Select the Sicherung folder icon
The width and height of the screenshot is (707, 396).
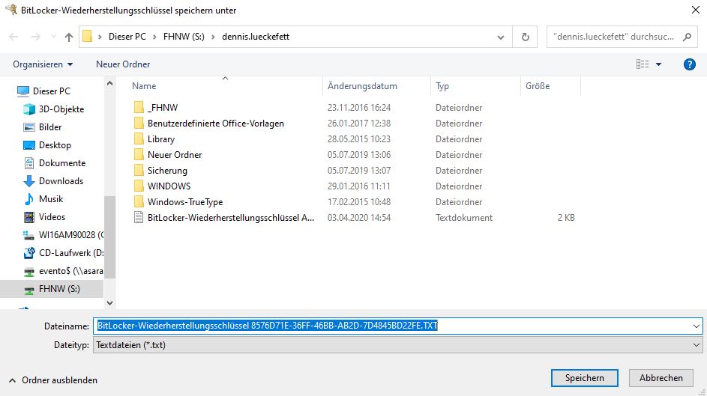coord(139,171)
